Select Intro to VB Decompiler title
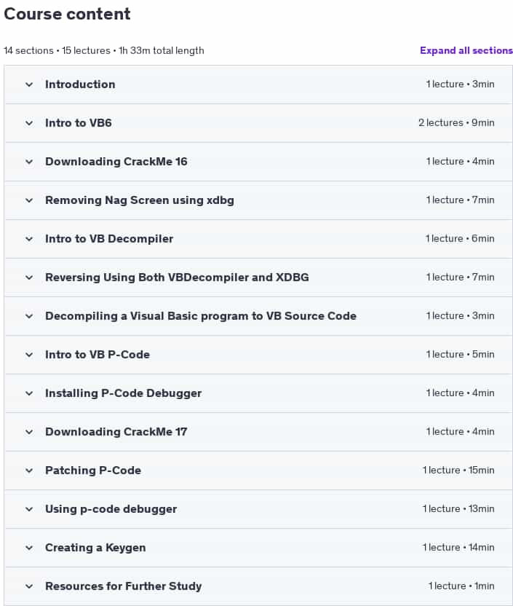Image resolution: width=513 pixels, height=606 pixels. (x=109, y=239)
